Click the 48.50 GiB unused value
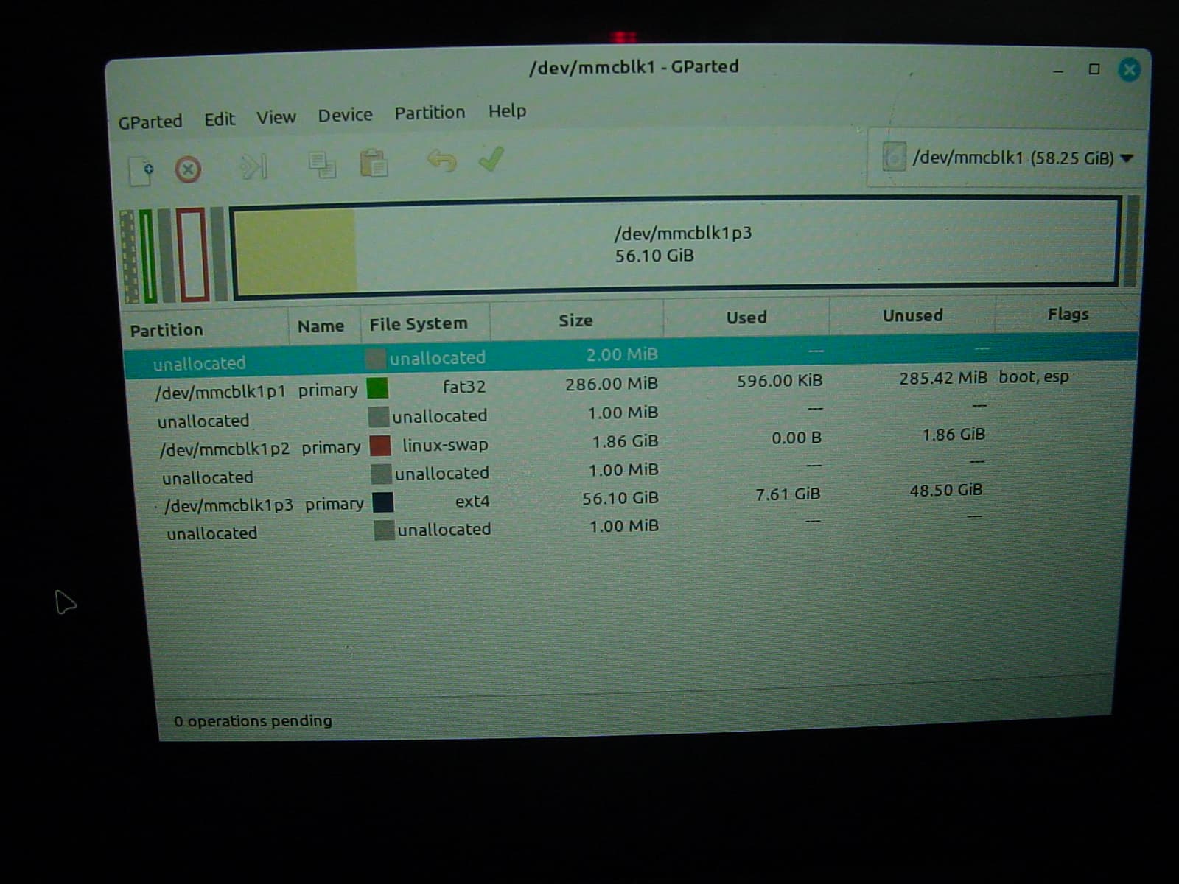 [945, 490]
